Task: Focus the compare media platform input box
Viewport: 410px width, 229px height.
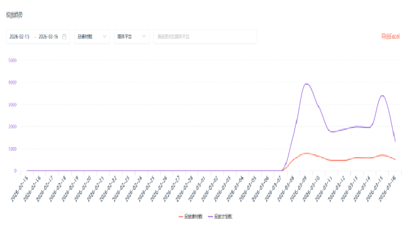Action: point(205,36)
